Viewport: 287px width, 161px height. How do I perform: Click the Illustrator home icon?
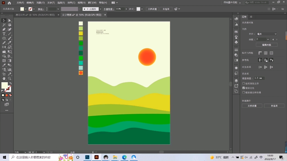tap(9, 3)
